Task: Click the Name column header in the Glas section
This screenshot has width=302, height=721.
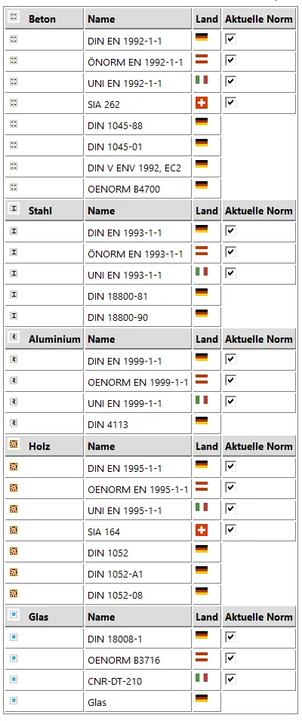Action: (x=101, y=617)
